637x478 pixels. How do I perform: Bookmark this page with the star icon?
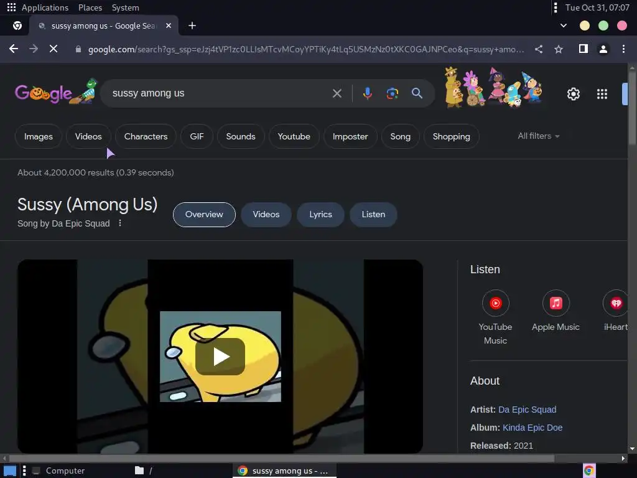559,49
